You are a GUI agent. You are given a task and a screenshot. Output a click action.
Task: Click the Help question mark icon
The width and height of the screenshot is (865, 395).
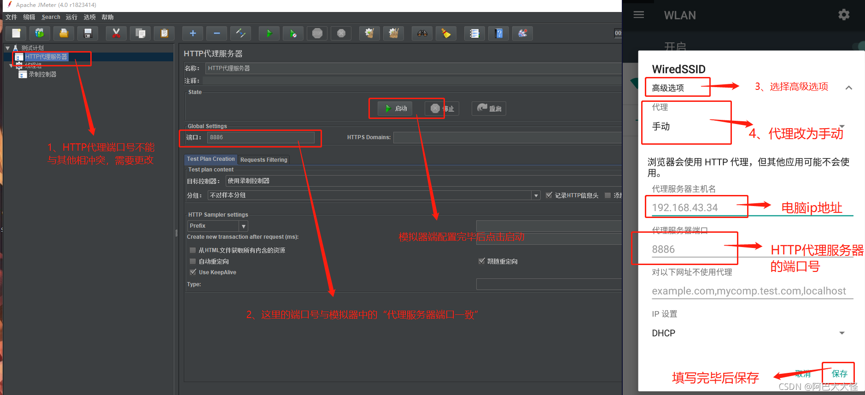coord(499,33)
